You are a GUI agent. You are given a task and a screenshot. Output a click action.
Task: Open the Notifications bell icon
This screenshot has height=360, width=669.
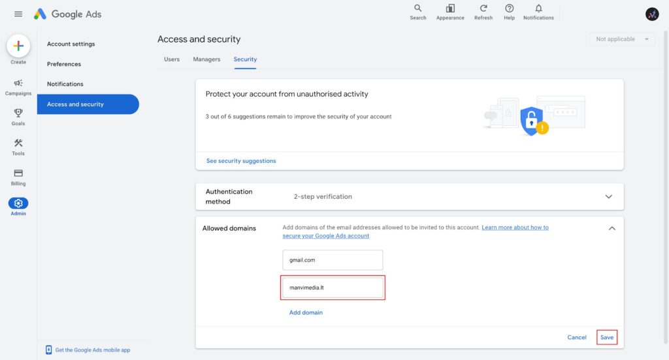(x=538, y=8)
